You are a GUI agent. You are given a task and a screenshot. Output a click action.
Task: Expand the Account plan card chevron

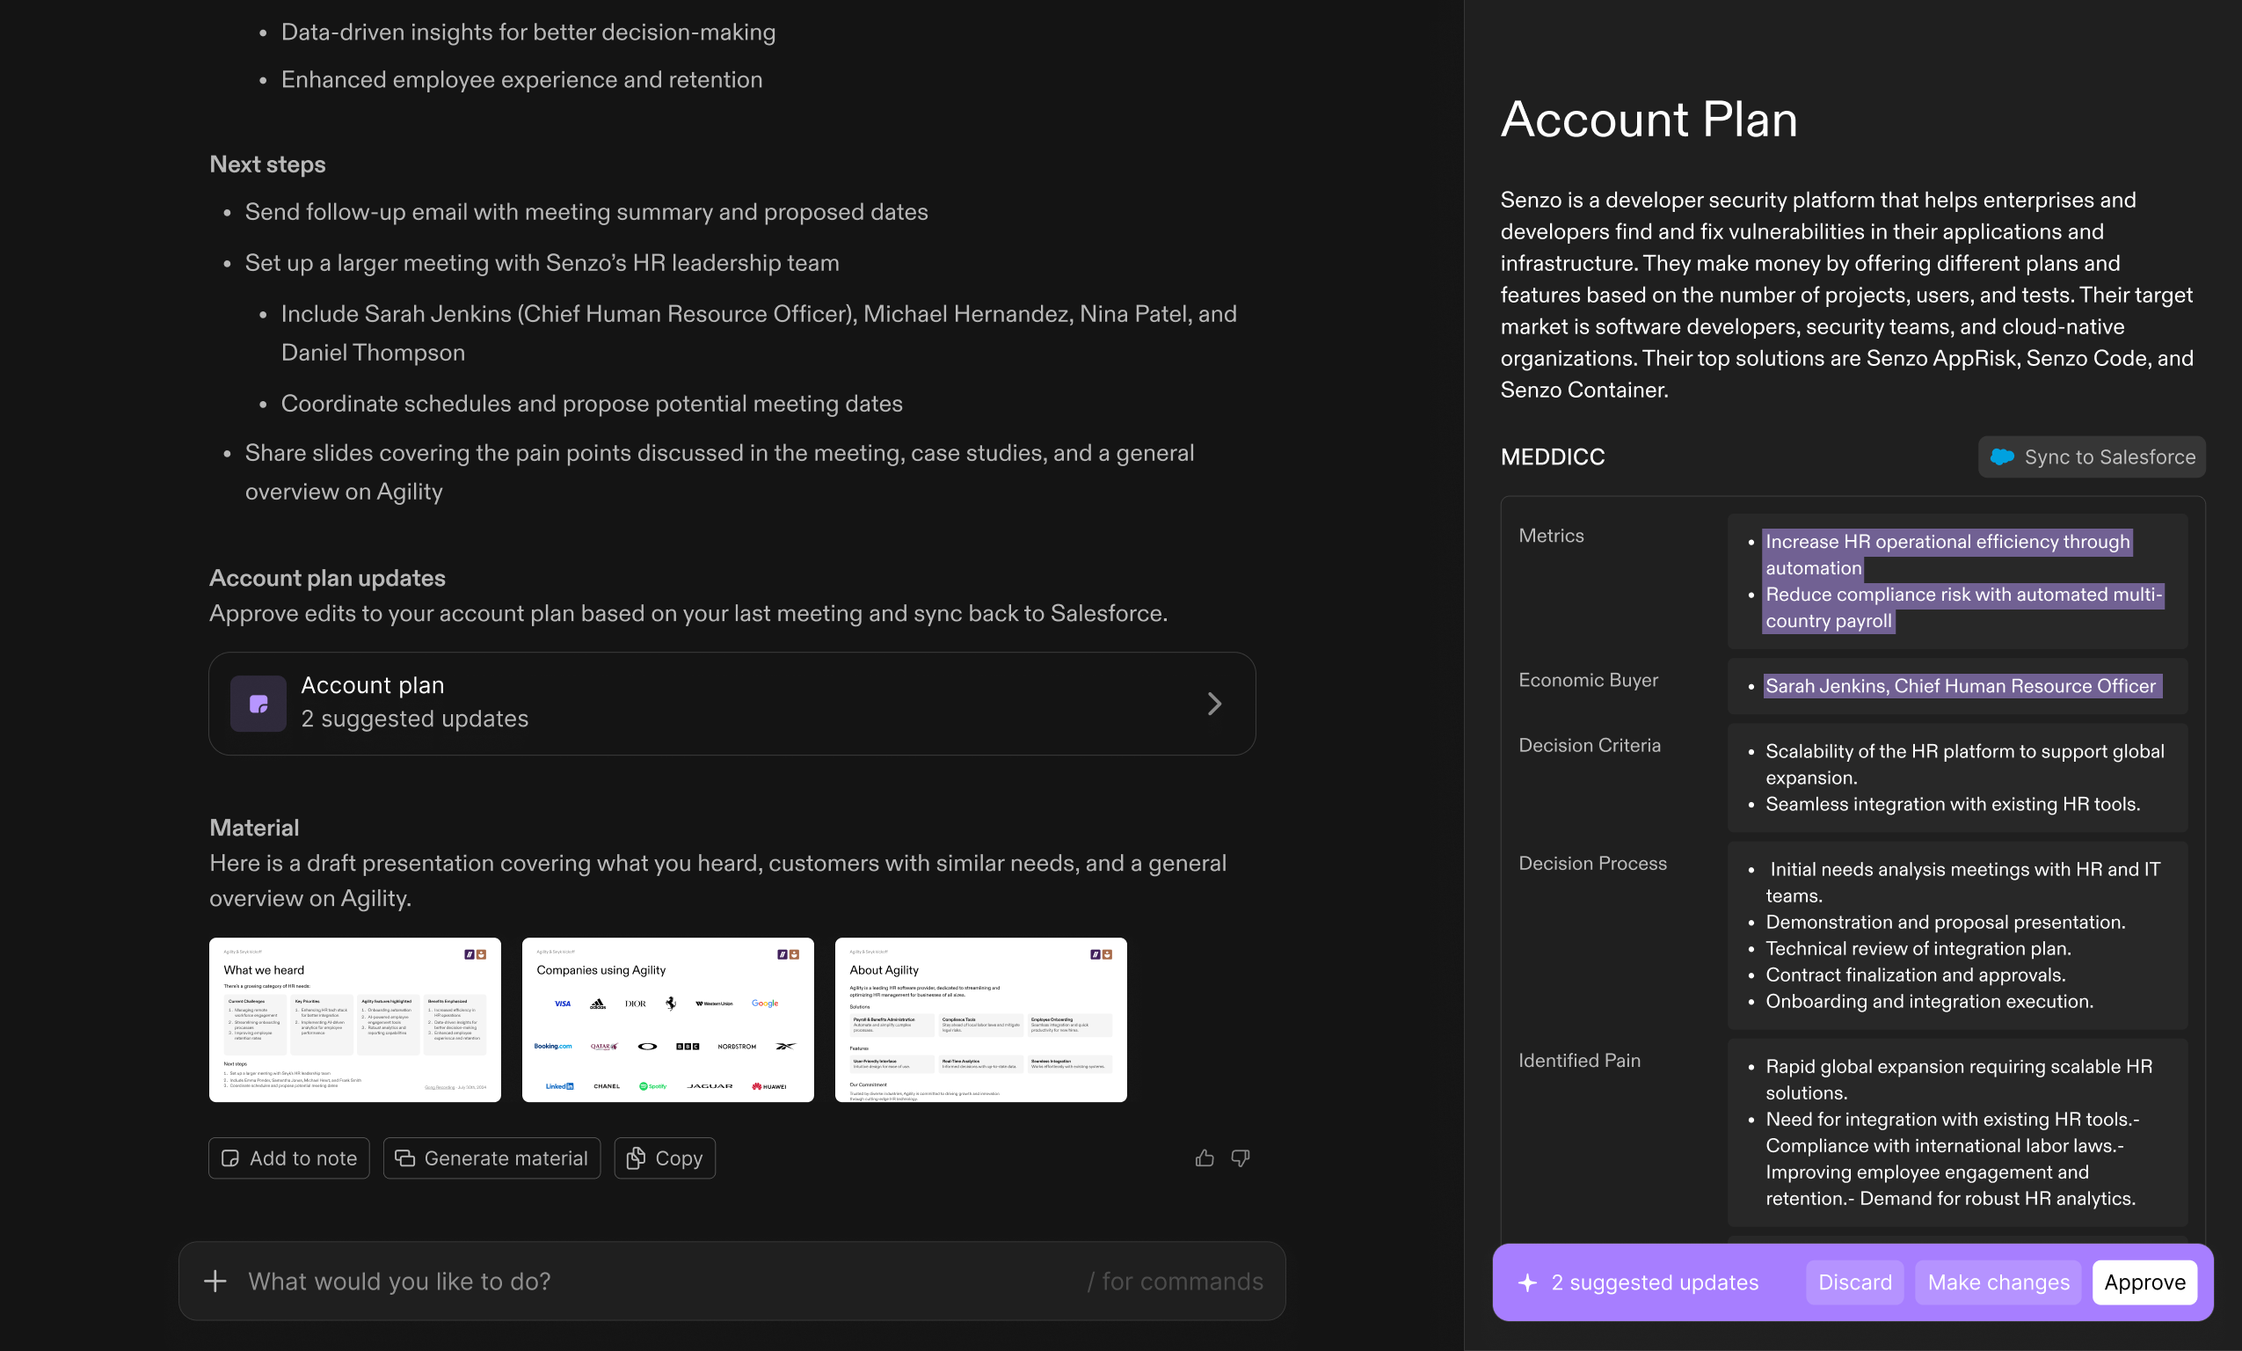(1215, 703)
